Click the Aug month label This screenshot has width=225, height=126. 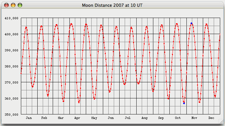pyautogui.click(x=145, y=118)
